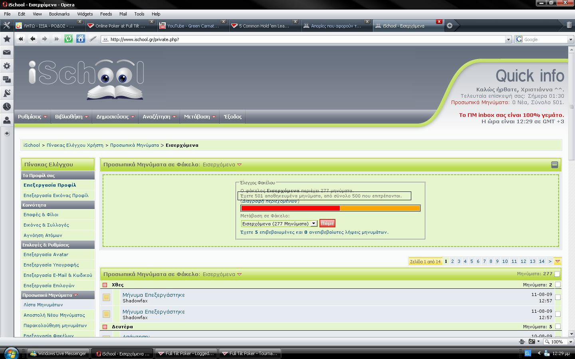The width and height of the screenshot is (575, 359).
Task: Focus the Google search field
Action: (x=545, y=39)
